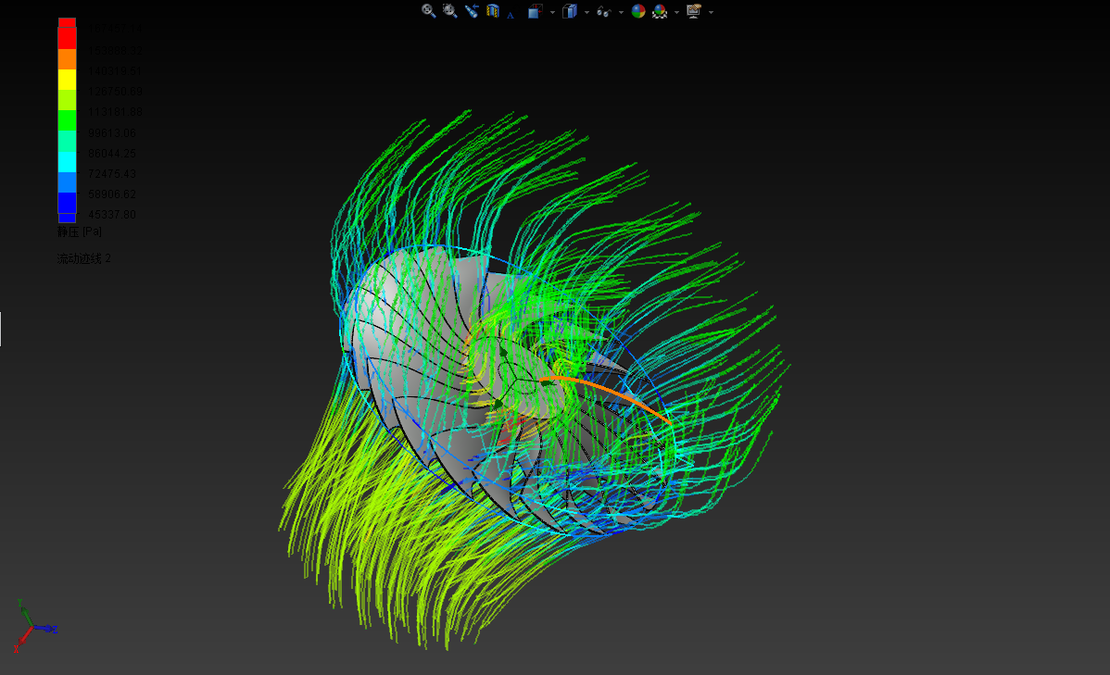The image size is (1110, 675).
Task: Click the red top cap of legend
Action: click(x=67, y=22)
